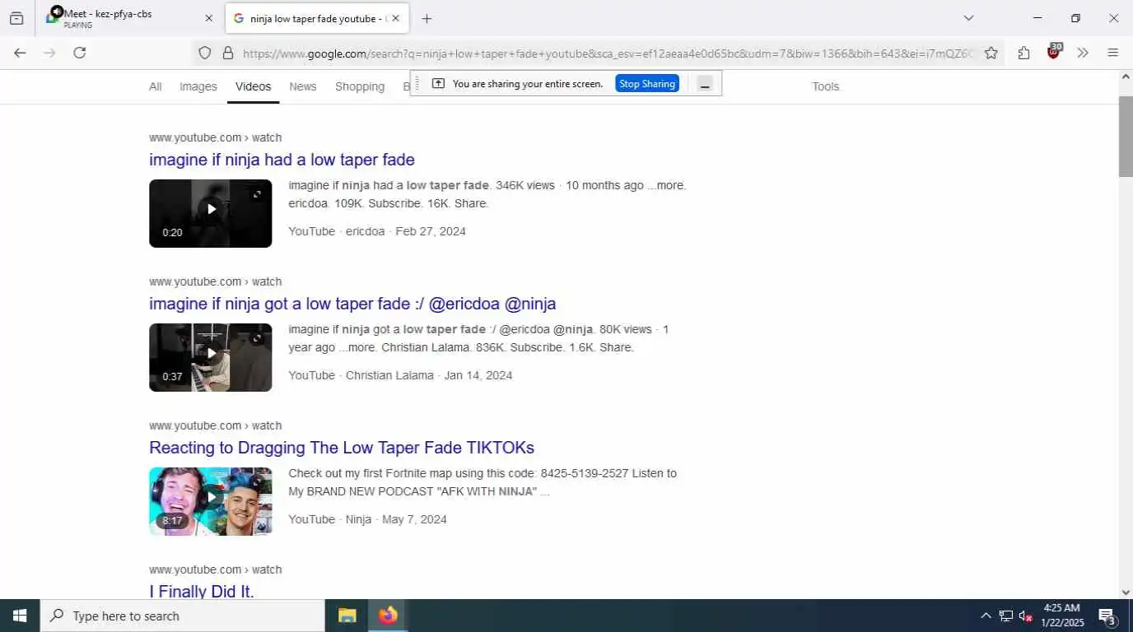Image resolution: width=1133 pixels, height=632 pixels.
Task: Open the Extensions puzzle icon
Action: (x=1023, y=53)
